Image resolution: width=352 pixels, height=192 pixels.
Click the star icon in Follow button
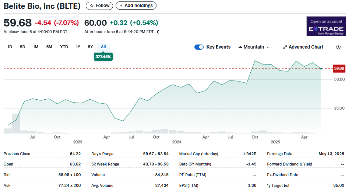click(x=92, y=6)
